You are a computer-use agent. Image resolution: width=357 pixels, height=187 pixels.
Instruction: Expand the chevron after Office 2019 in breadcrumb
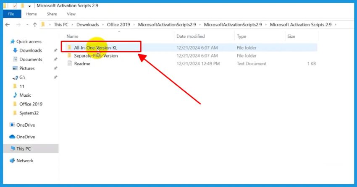tap(134, 25)
